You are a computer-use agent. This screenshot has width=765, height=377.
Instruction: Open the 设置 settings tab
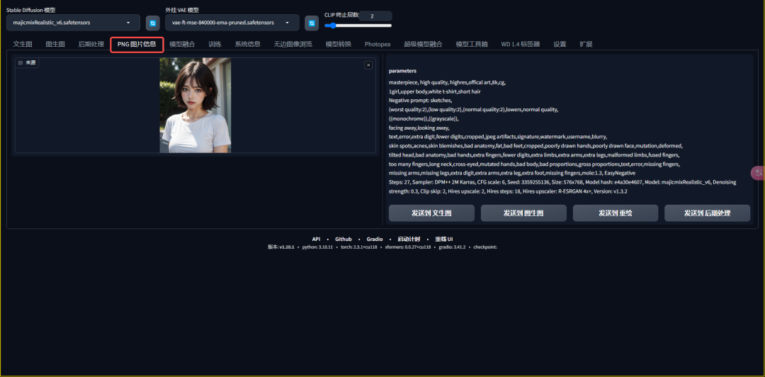click(x=560, y=44)
